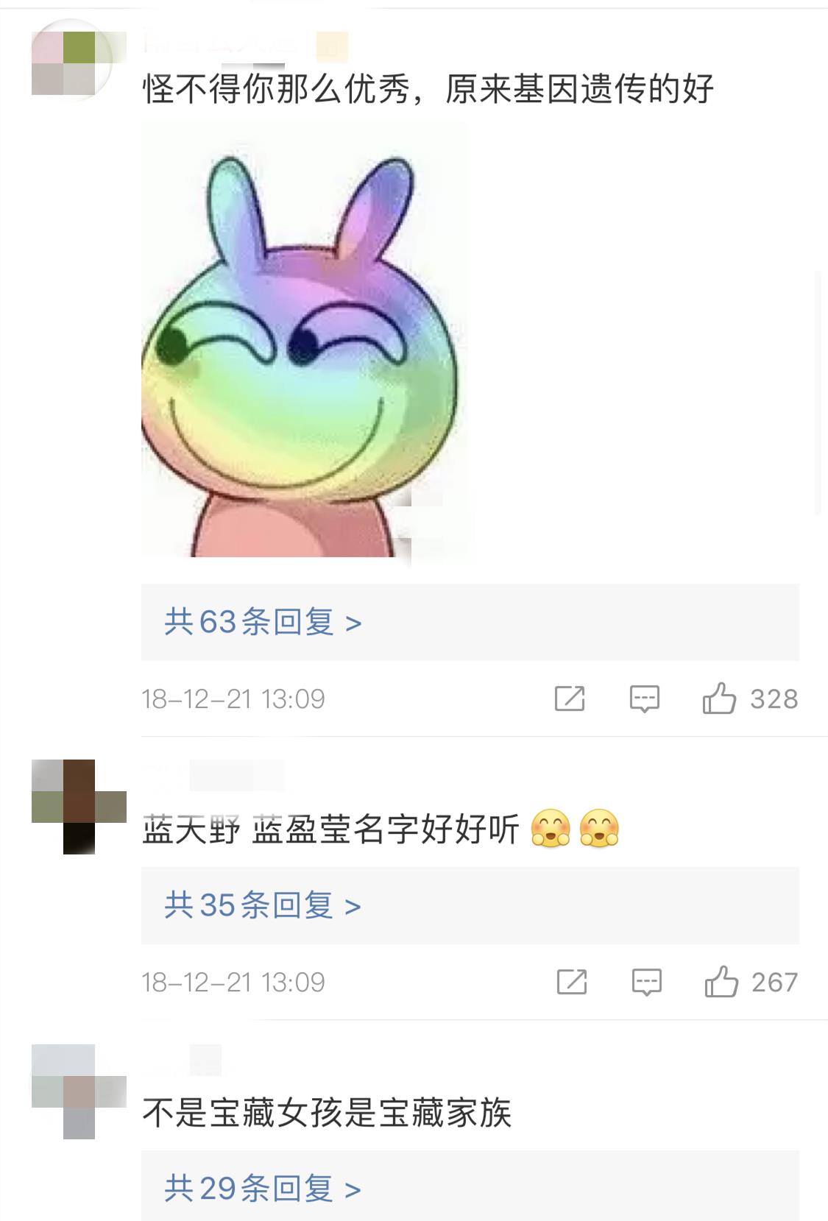Tap the comment text 不是宝藏女孩是宝藏家族

pyautogui.click(x=326, y=1112)
